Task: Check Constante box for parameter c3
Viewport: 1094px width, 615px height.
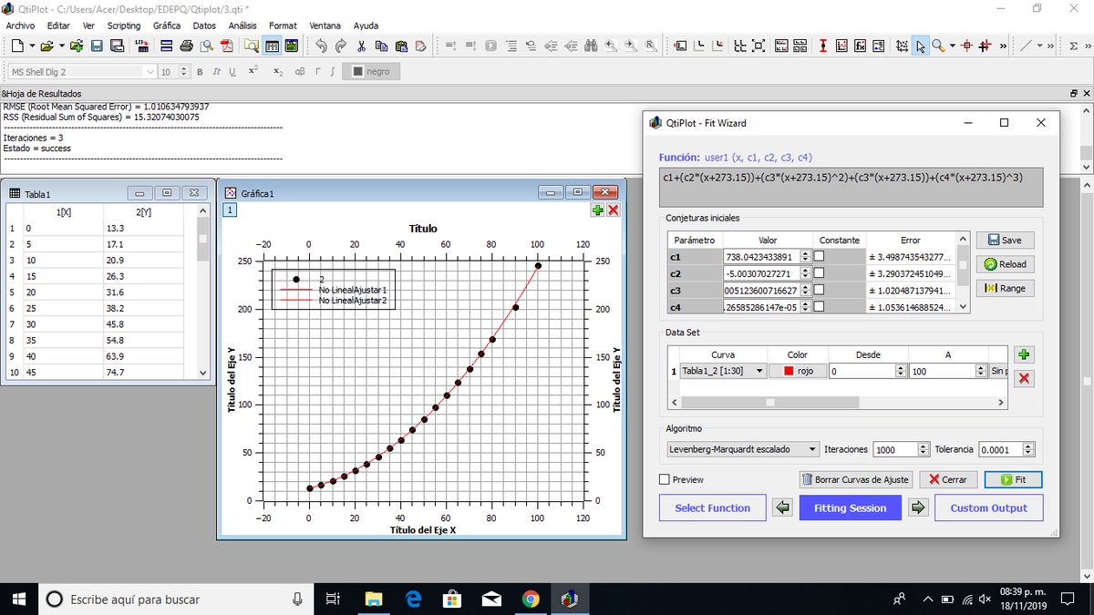Action: click(x=818, y=291)
